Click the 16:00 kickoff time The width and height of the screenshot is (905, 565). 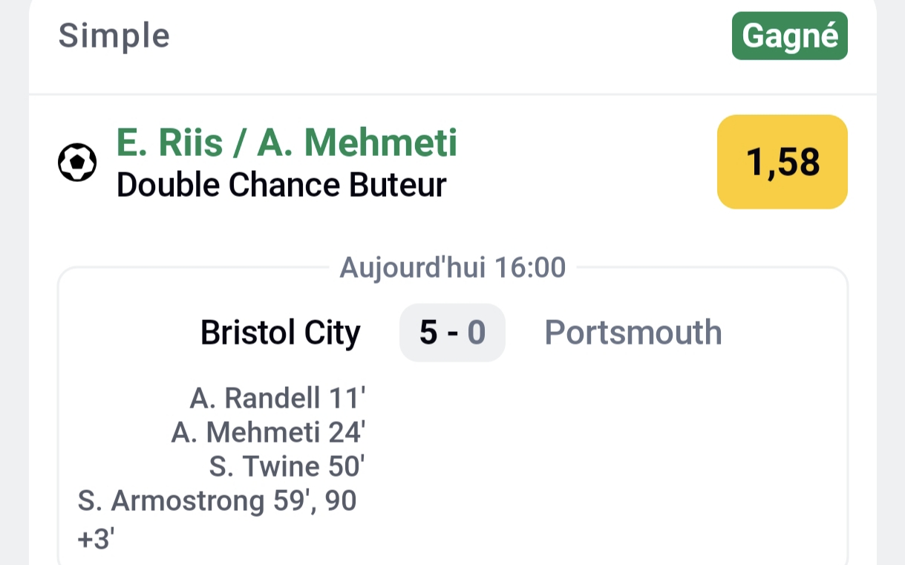pyautogui.click(x=530, y=267)
